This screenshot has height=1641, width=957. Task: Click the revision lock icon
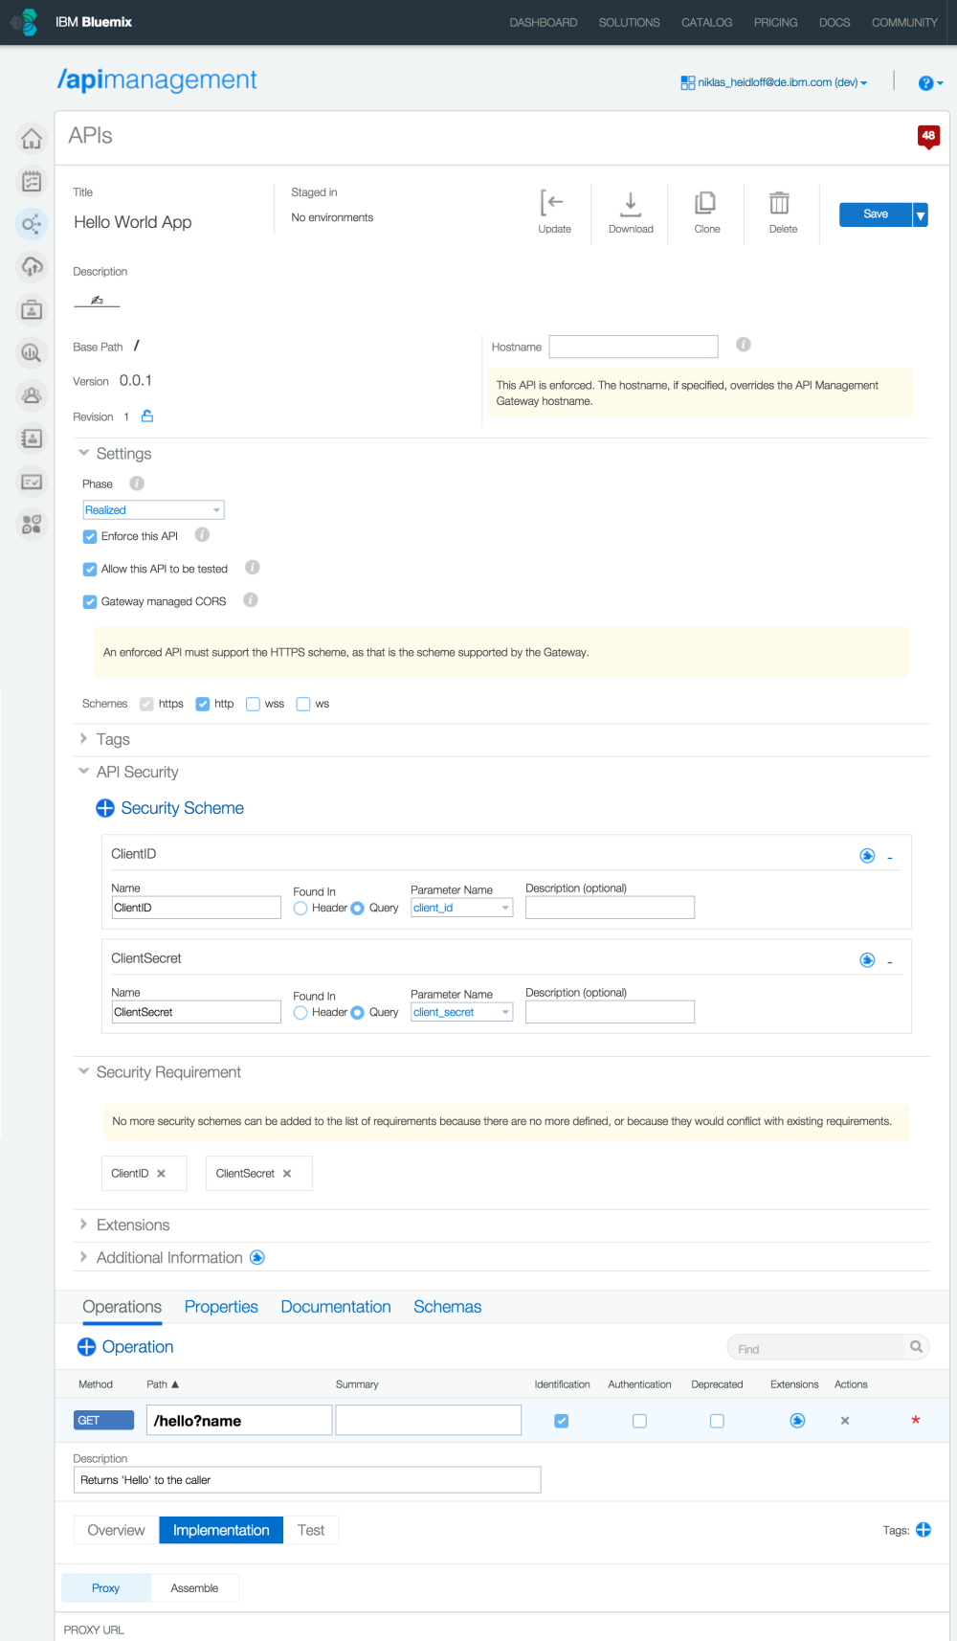click(x=147, y=416)
